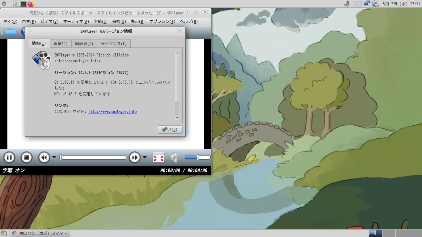The height and width of the screenshot is (237, 422).
Task: Click the 字幕 オン status text
Action: (x=14, y=170)
